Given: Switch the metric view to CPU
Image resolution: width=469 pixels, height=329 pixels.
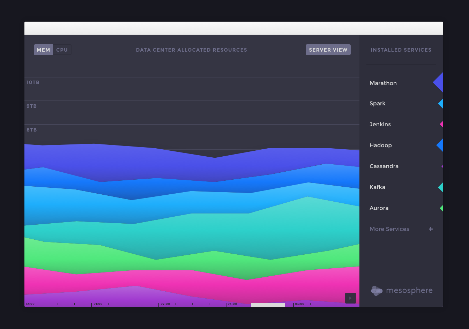Looking at the screenshot, I should pos(62,50).
